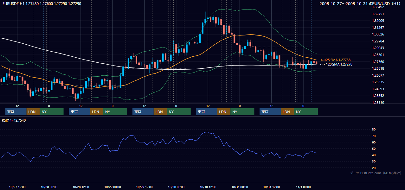The image size is (405, 190).
Task: Click the 10/28 00:00 time label
Action: (x=49, y=187)
